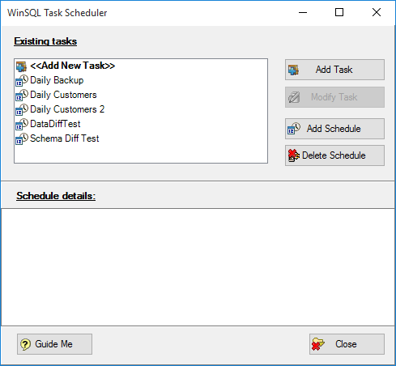Click the icon on the Add Task button
396x366 pixels.
click(x=293, y=70)
